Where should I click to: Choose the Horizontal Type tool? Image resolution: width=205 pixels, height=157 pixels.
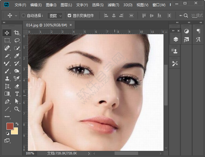(17, 94)
